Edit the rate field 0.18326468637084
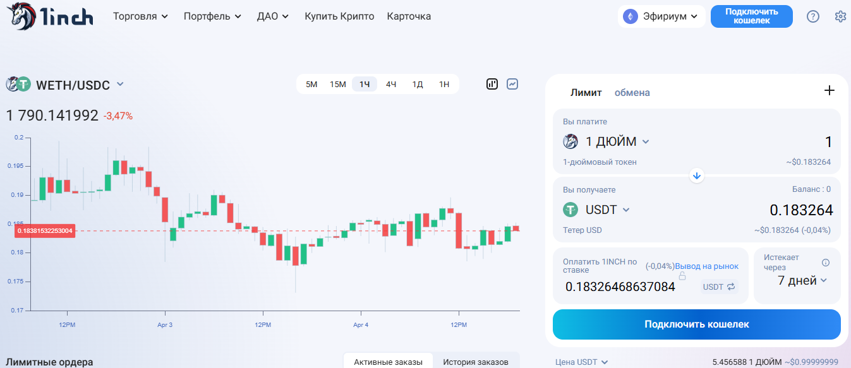Image resolution: width=851 pixels, height=368 pixels. [x=620, y=287]
